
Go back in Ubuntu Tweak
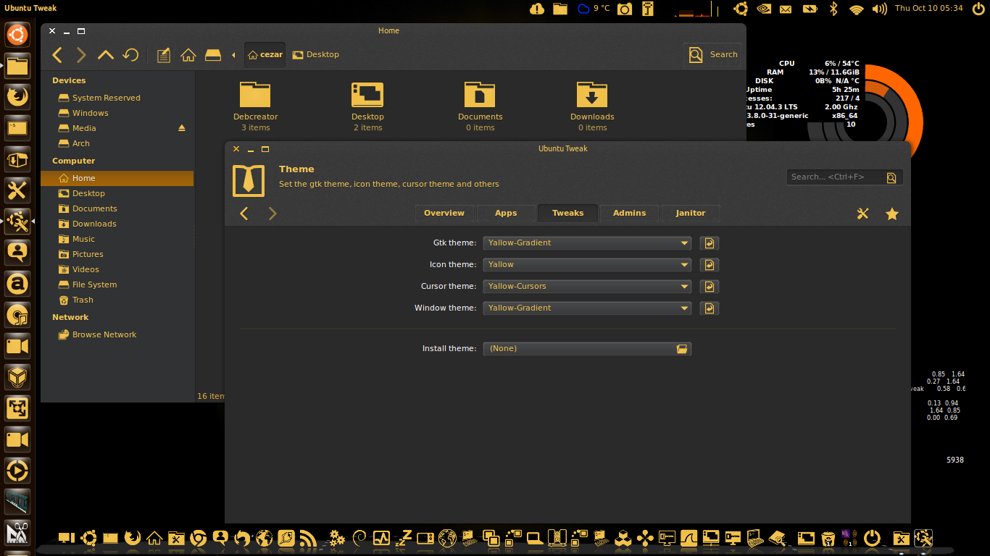coord(244,213)
